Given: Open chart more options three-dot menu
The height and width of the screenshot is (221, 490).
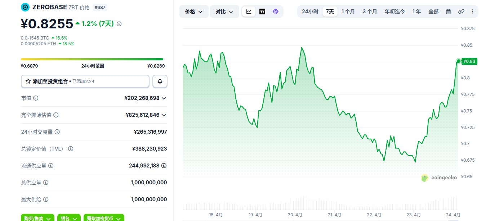Looking at the screenshot, I should pos(472,11).
